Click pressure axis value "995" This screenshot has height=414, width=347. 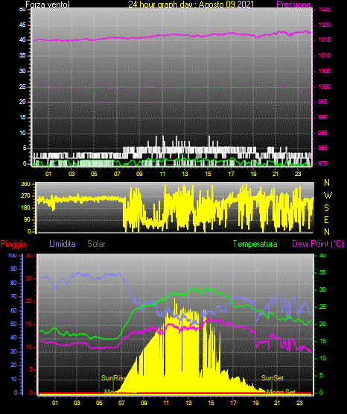[322, 101]
